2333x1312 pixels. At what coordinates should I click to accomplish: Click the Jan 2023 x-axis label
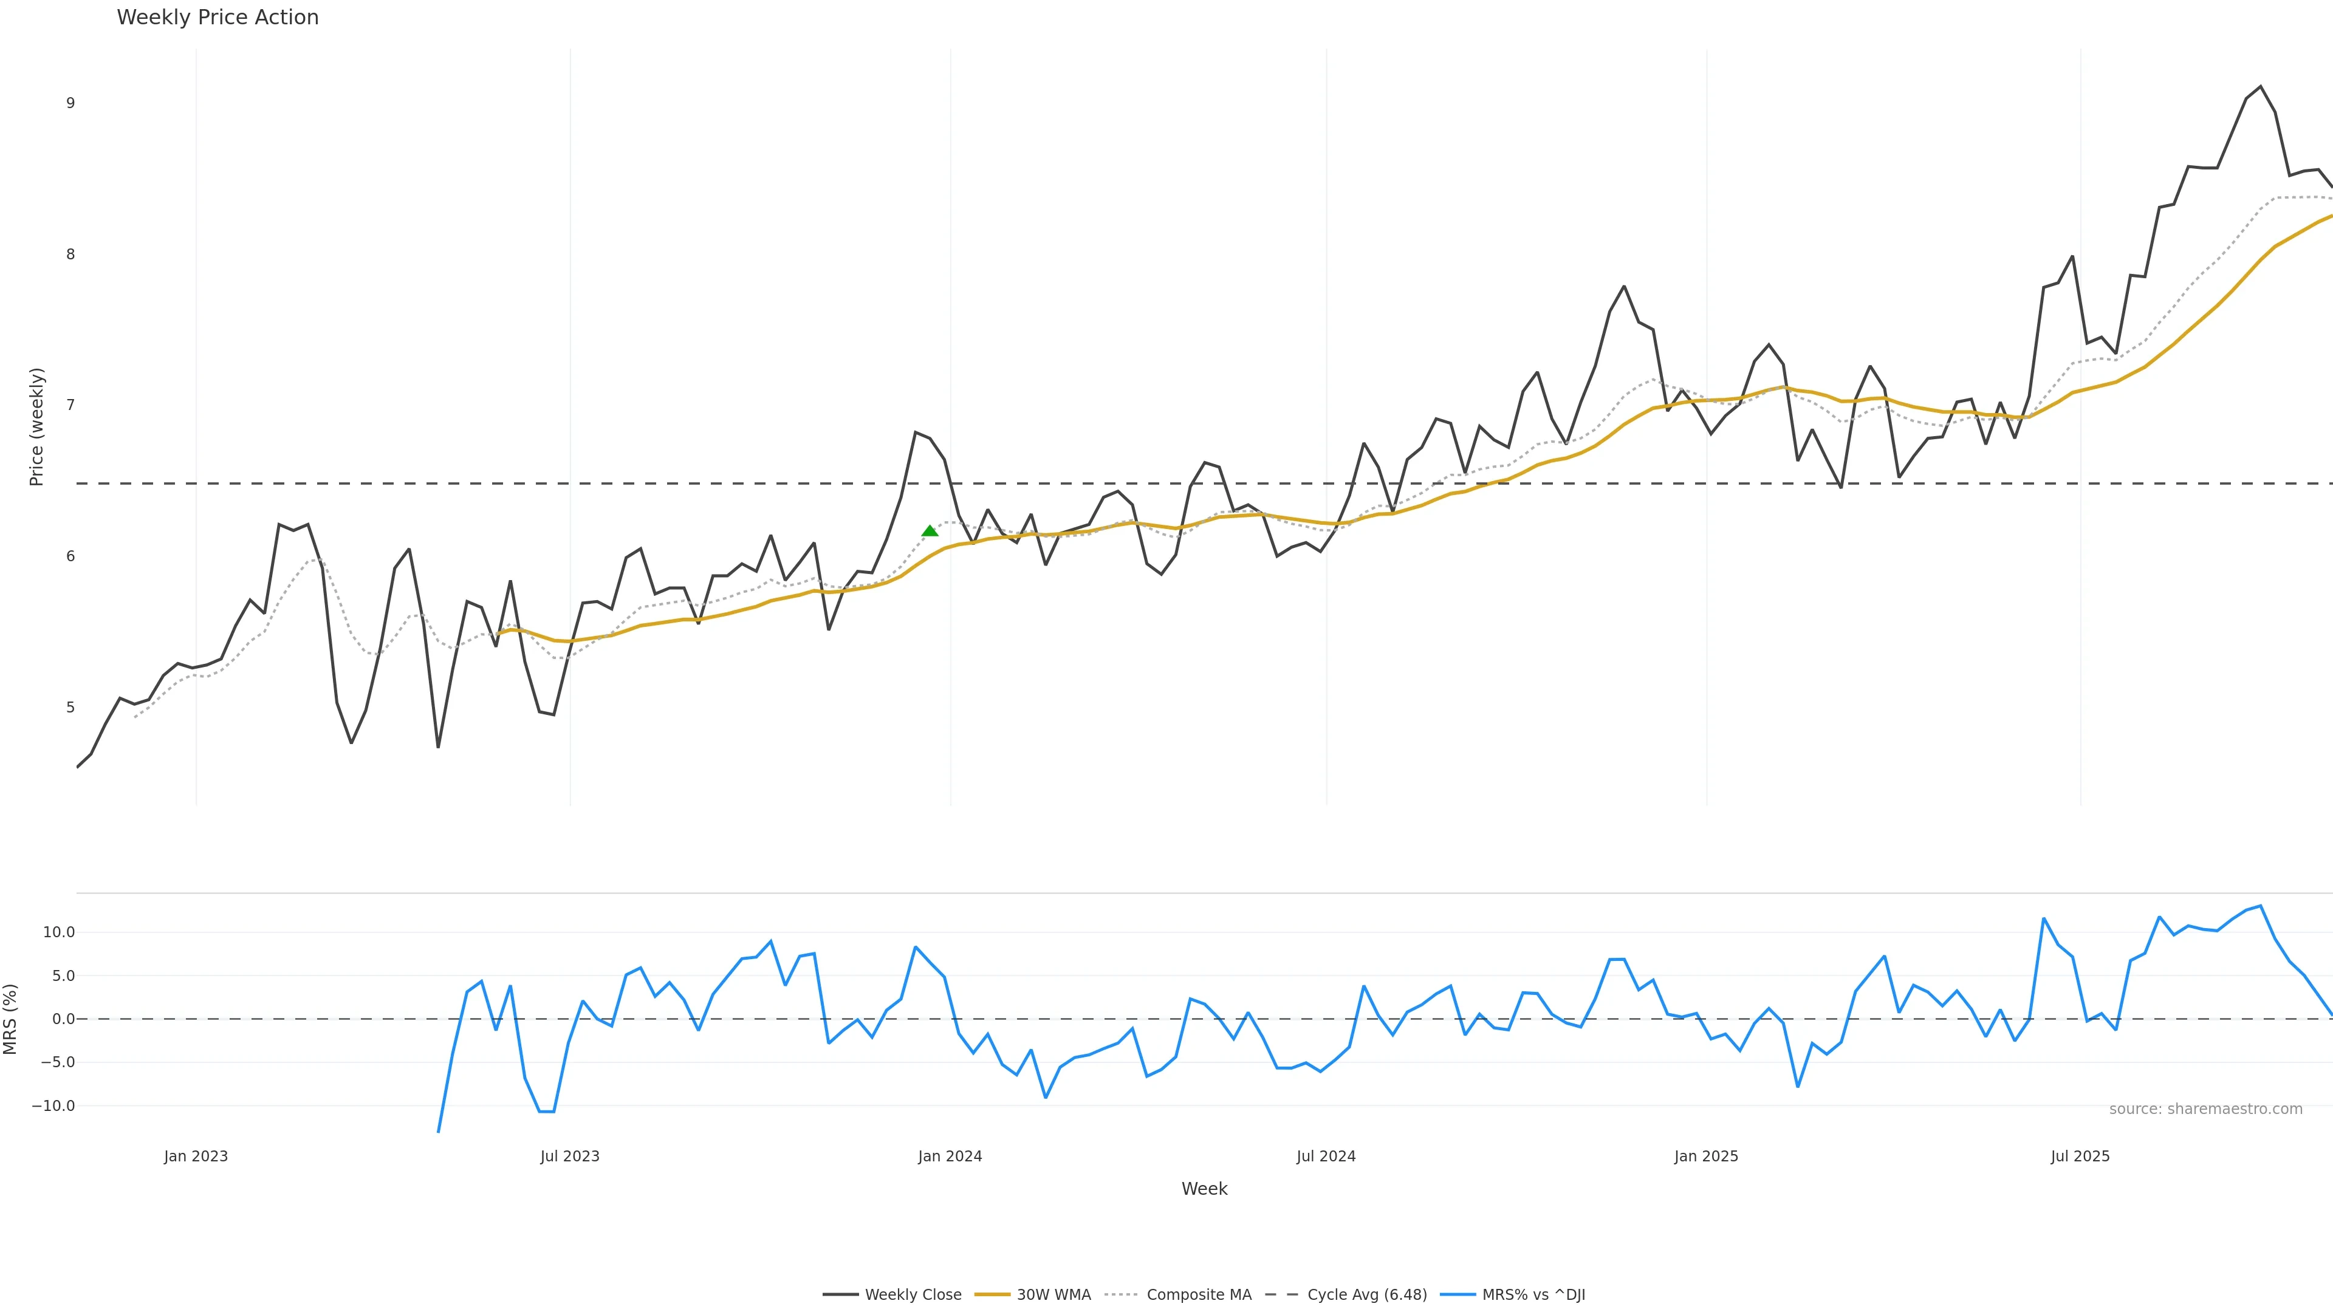tap(196, 1157)
